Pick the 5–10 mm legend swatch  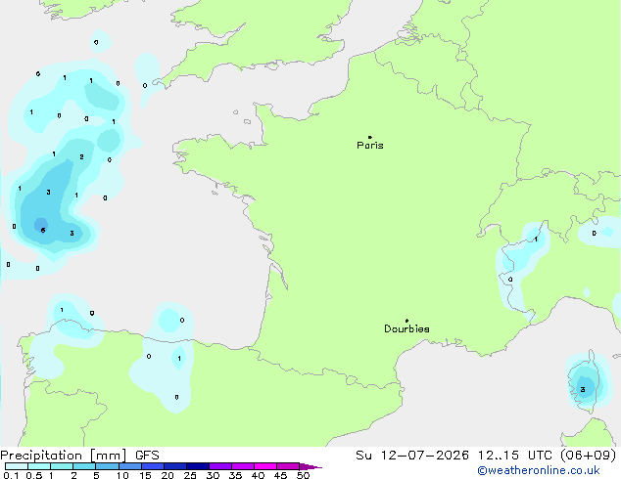pos(107,466)
